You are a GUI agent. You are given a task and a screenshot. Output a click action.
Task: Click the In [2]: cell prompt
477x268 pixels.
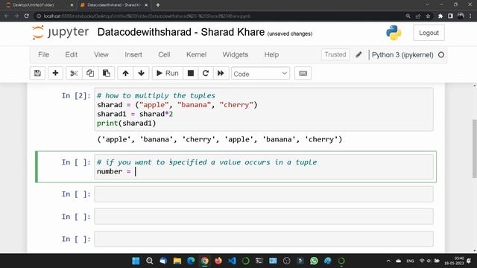coord(76,96)
